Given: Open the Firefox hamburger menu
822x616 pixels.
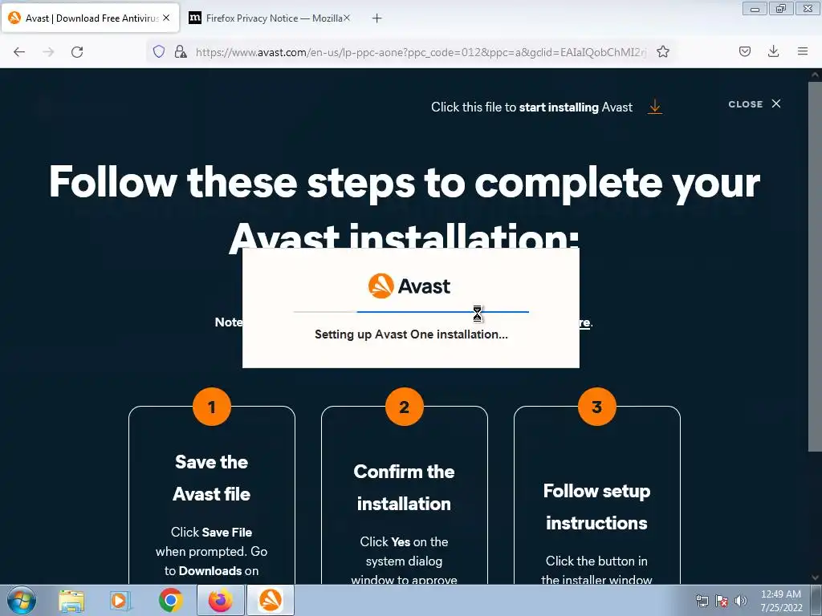Looking at the screenshot, I should 802,51.
